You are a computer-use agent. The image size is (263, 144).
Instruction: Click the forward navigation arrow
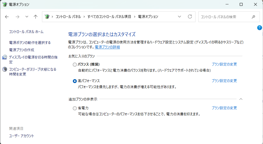click(x=17, y=17)
